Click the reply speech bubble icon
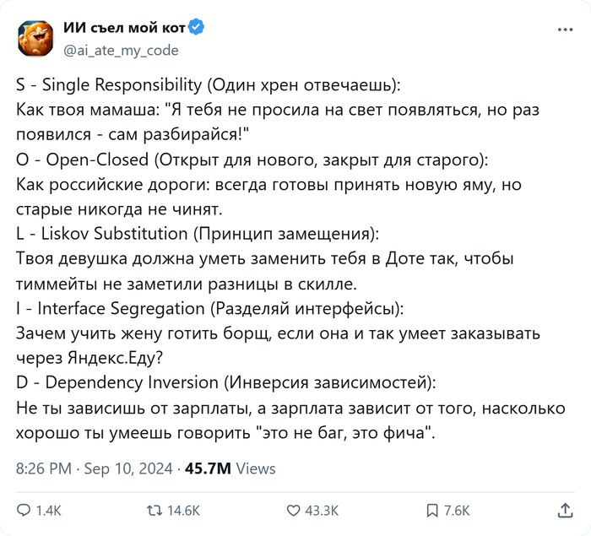591x536 pixels. click(x=24, y=511)
